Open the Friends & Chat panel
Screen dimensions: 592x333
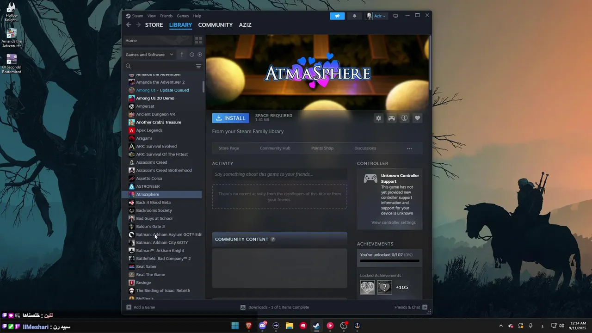[x=411, y=307]
